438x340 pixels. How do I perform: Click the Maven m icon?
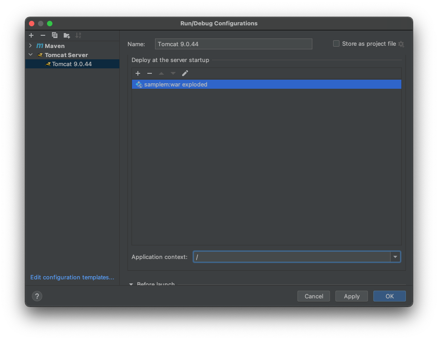[40, 46]
